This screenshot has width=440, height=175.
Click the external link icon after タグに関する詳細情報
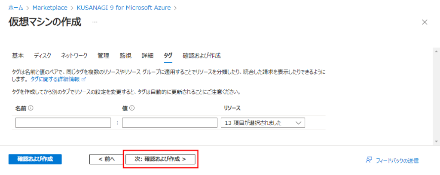point(83,79)
